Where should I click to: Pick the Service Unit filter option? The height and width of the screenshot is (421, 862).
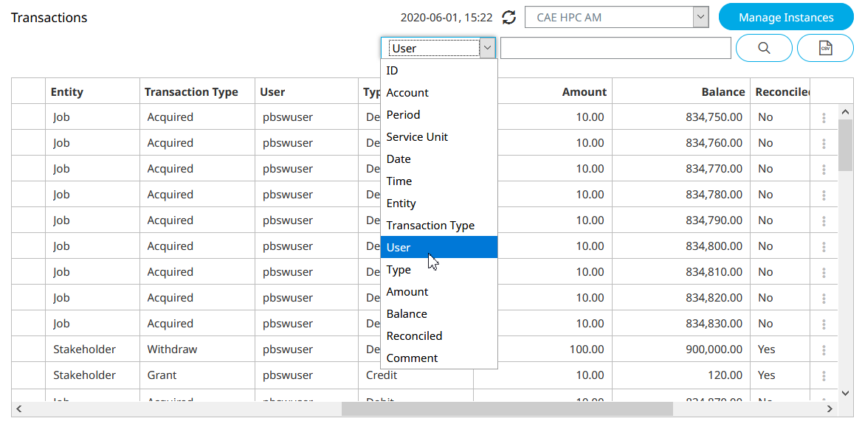417,137
